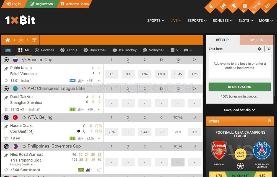Open live stream for Rubin Kazan match
The width and height of the screenshot is (277, 177).
pyautogui.click(x=72, y=80)
